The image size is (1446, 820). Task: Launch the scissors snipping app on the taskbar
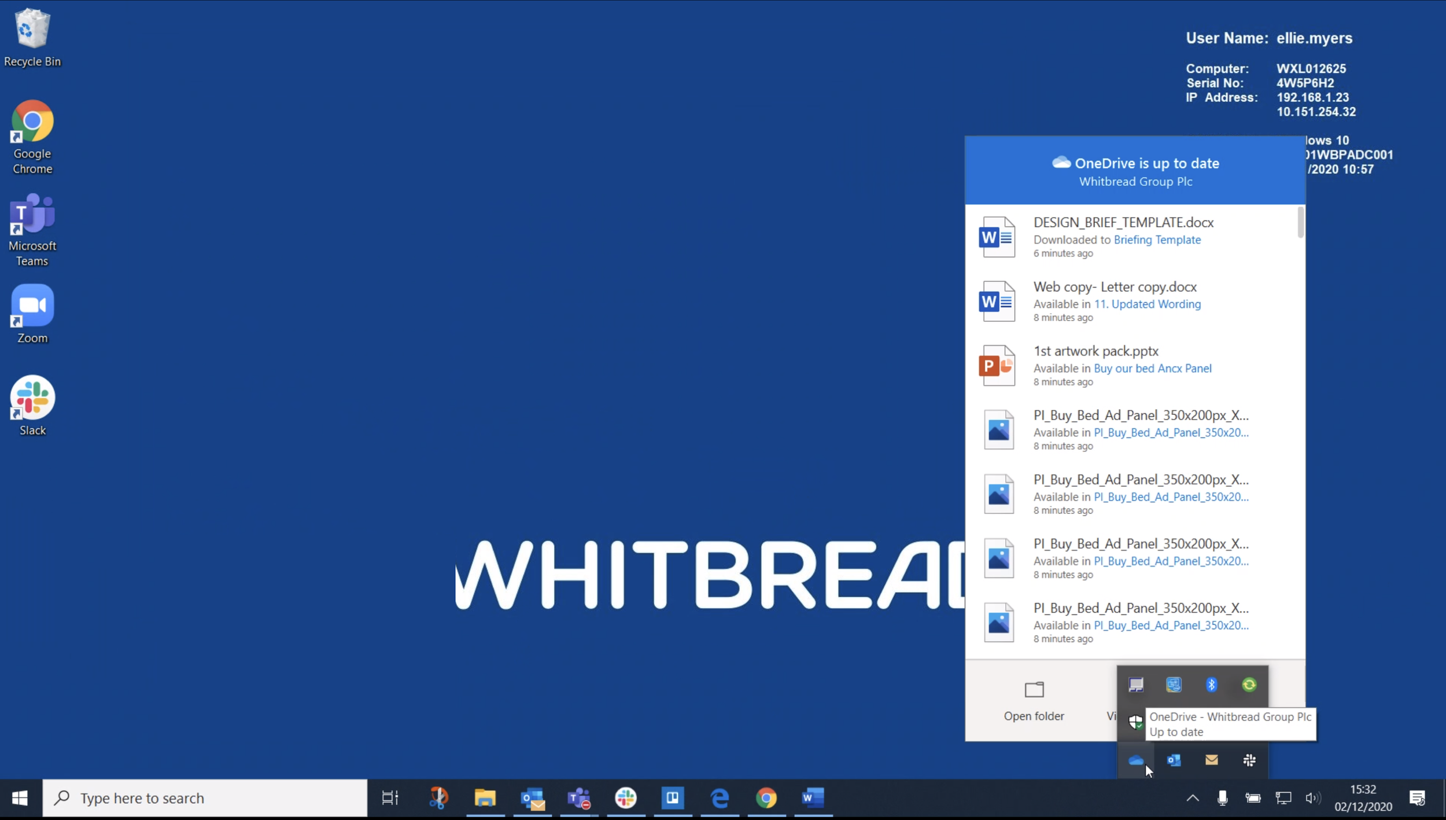point(438,798)
